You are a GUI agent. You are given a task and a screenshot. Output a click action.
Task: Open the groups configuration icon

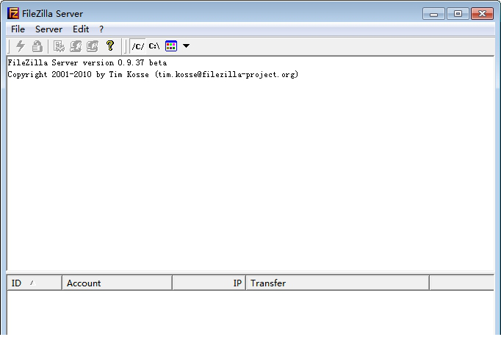(93, 46)
